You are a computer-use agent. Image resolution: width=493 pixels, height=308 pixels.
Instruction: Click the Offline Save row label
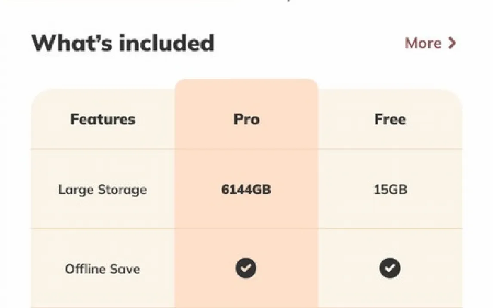pyautogui.click(x=102, y=269)
